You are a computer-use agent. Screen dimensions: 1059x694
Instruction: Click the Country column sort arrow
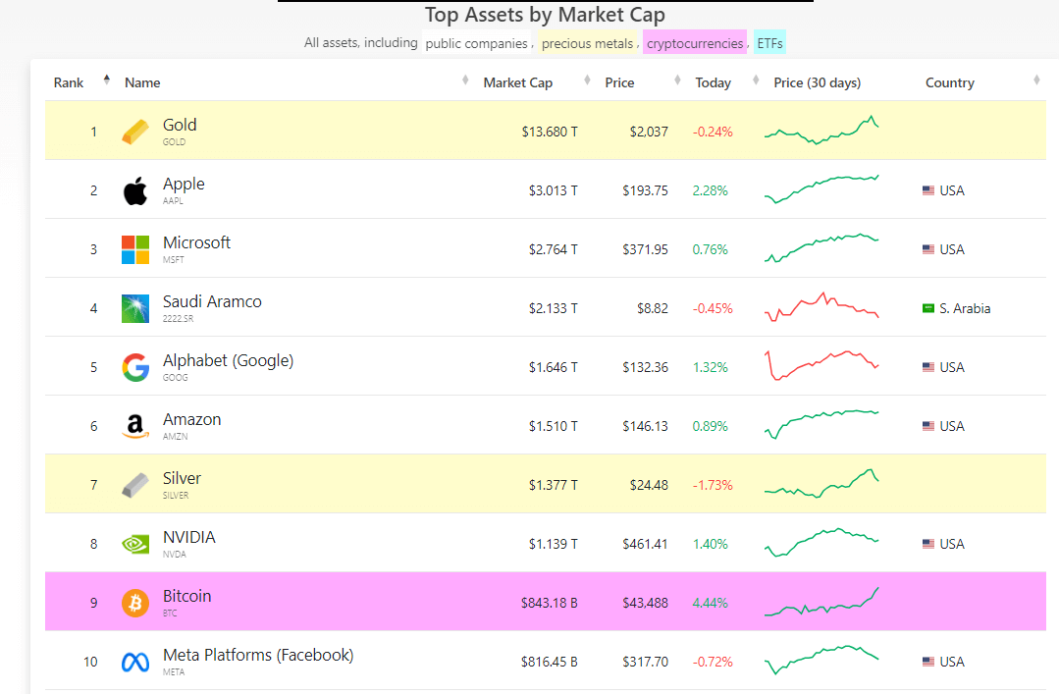(1036, 79)
